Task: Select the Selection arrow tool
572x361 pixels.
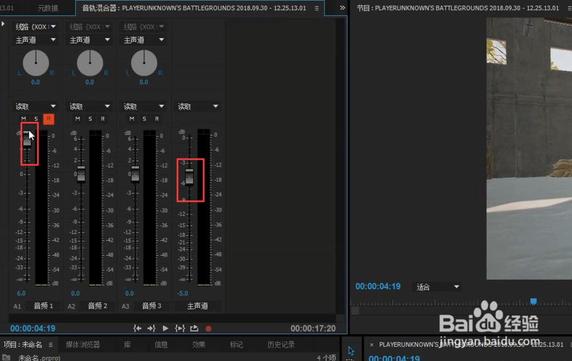Action: [x=351, y=351]
